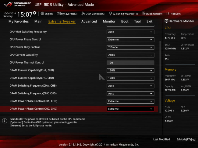
Task: Click the CPU Power Phase Control label
Action: [x=25, y=40]
